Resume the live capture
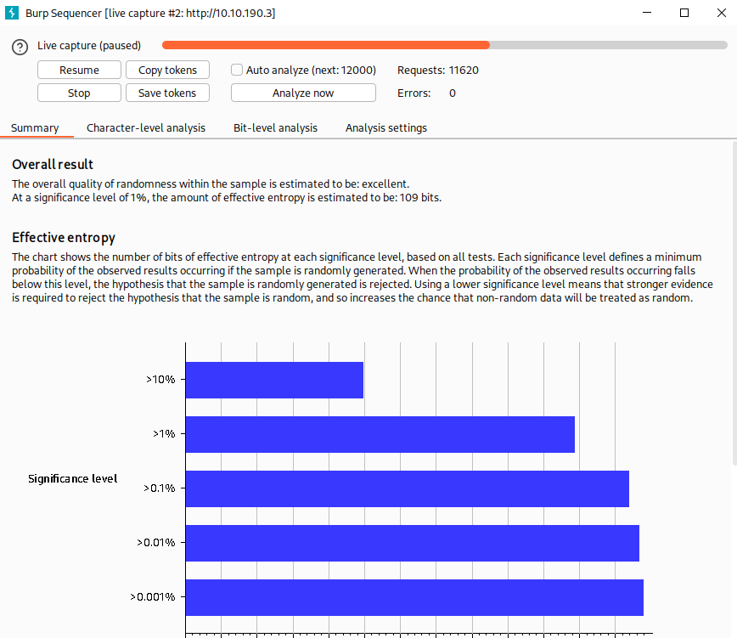 coord(79,70)
